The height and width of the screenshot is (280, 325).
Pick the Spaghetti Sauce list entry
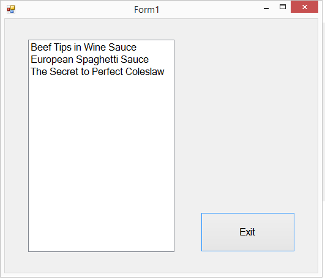point(101,59)
